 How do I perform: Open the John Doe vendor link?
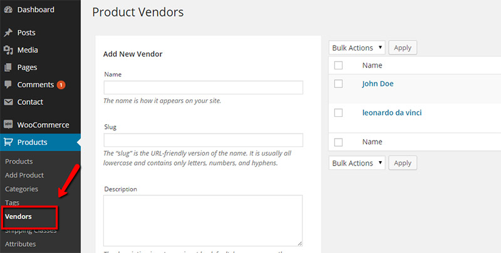378,84
